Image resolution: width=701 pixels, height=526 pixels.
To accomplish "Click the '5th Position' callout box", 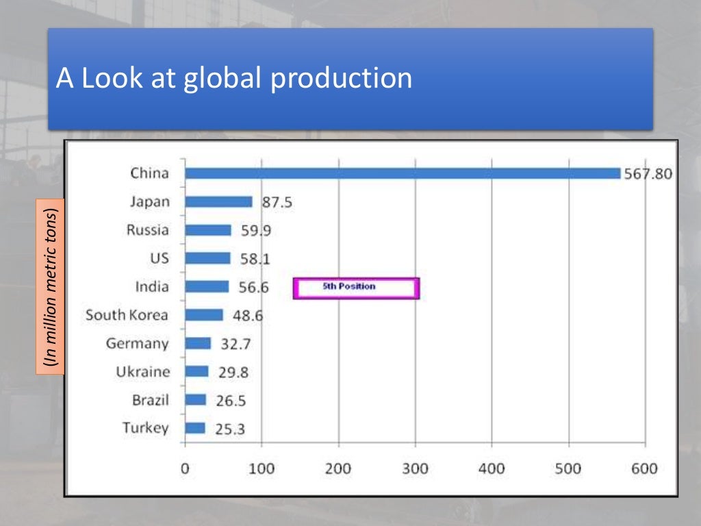I will [355, 288].
